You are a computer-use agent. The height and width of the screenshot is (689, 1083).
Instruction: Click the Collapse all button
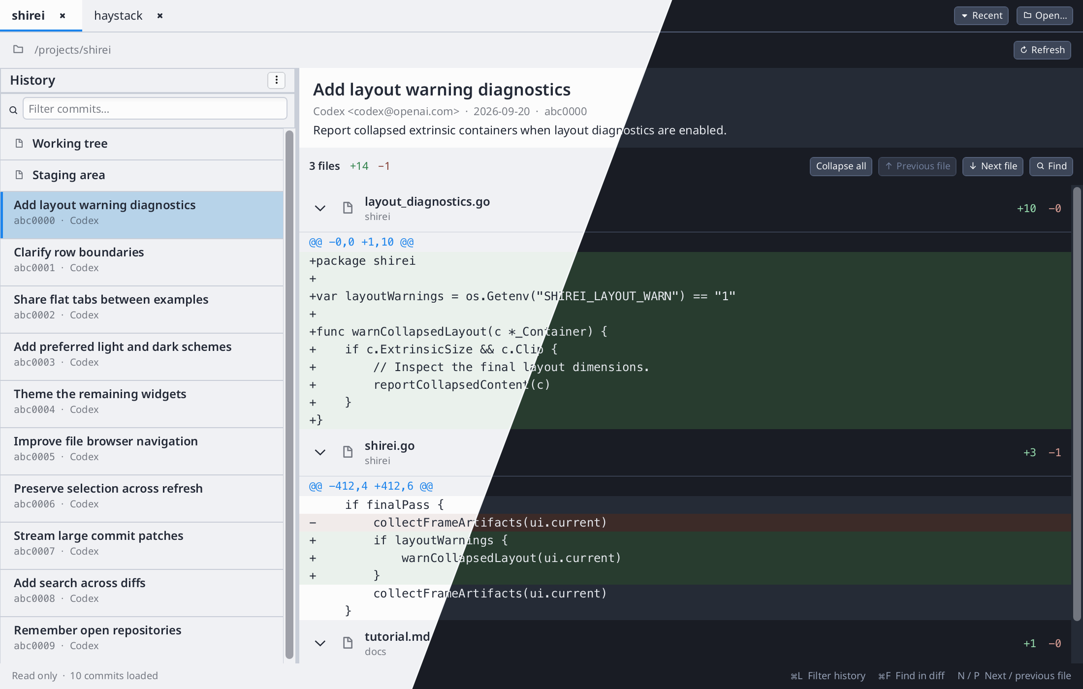(x=841, y=166)
